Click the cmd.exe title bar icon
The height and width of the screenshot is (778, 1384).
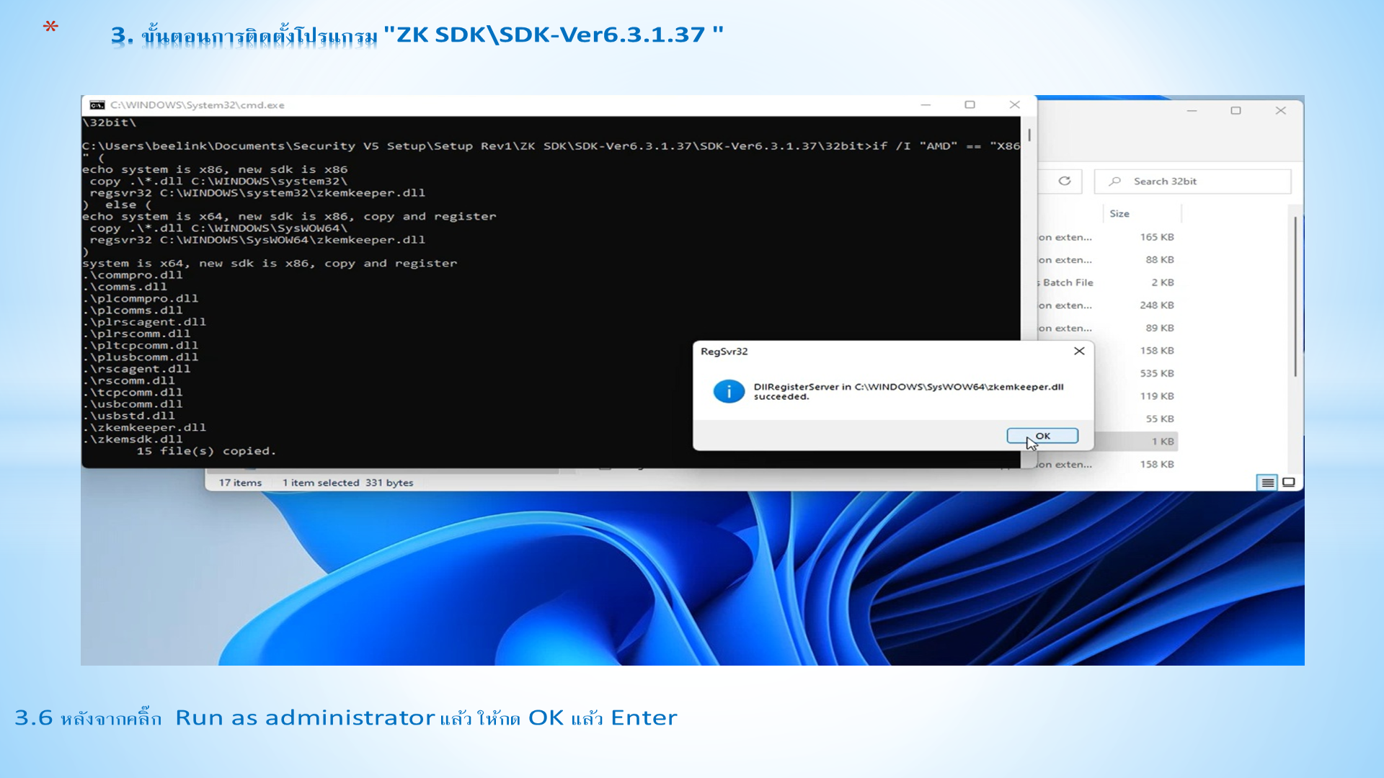pyautogui.click(x=97, y=105)
